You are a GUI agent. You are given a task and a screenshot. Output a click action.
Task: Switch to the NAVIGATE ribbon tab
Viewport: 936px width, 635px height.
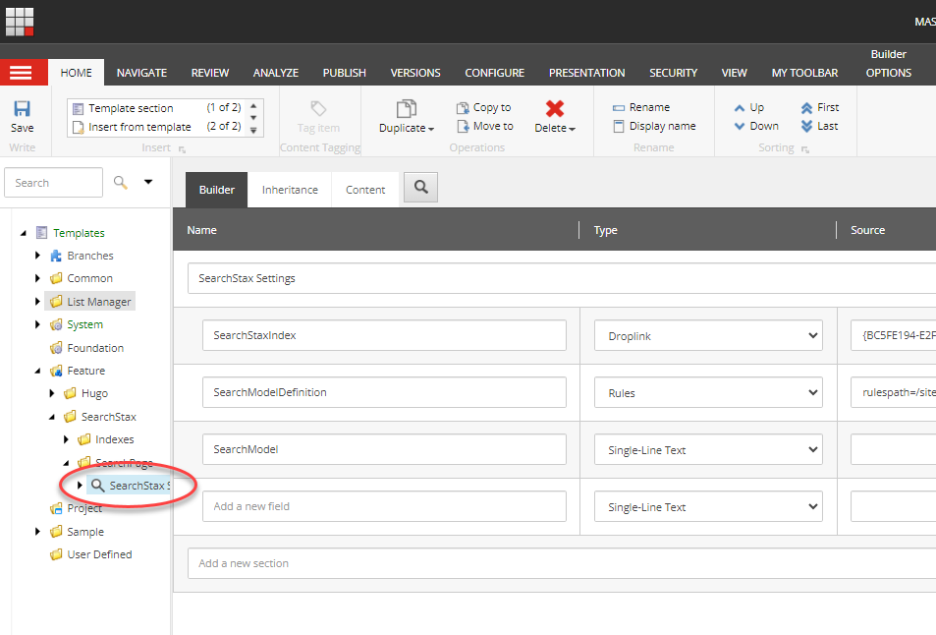[141, 73]
